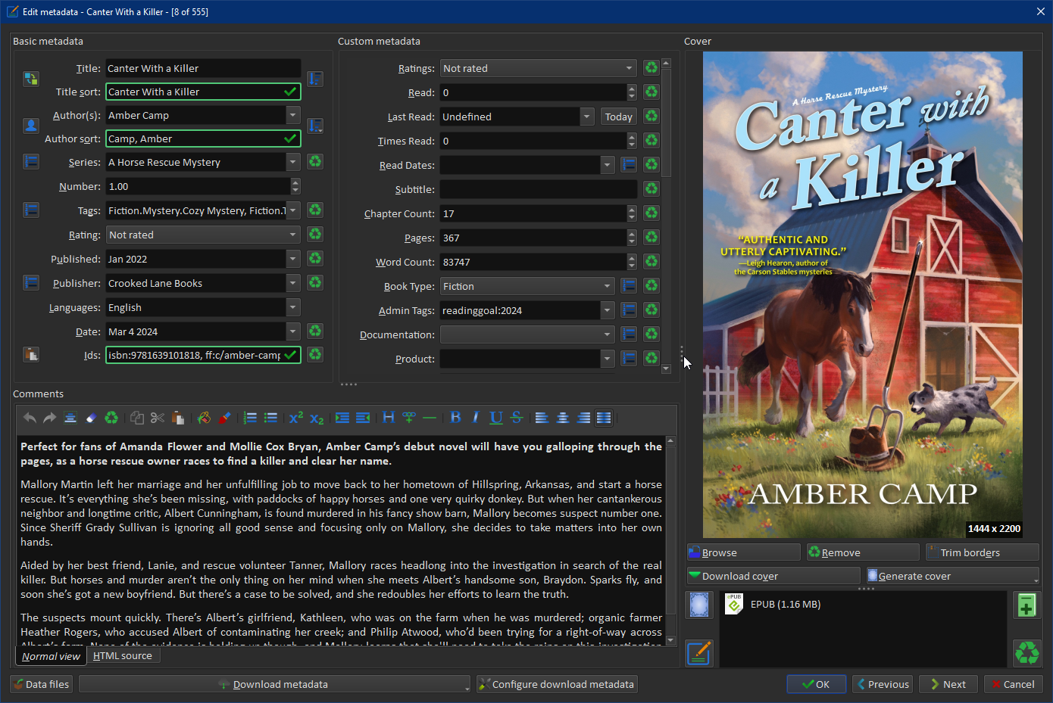Viewport: 1053px width, 703px height.
Task: Clear the Subtitle custom field
Action: 651,189
